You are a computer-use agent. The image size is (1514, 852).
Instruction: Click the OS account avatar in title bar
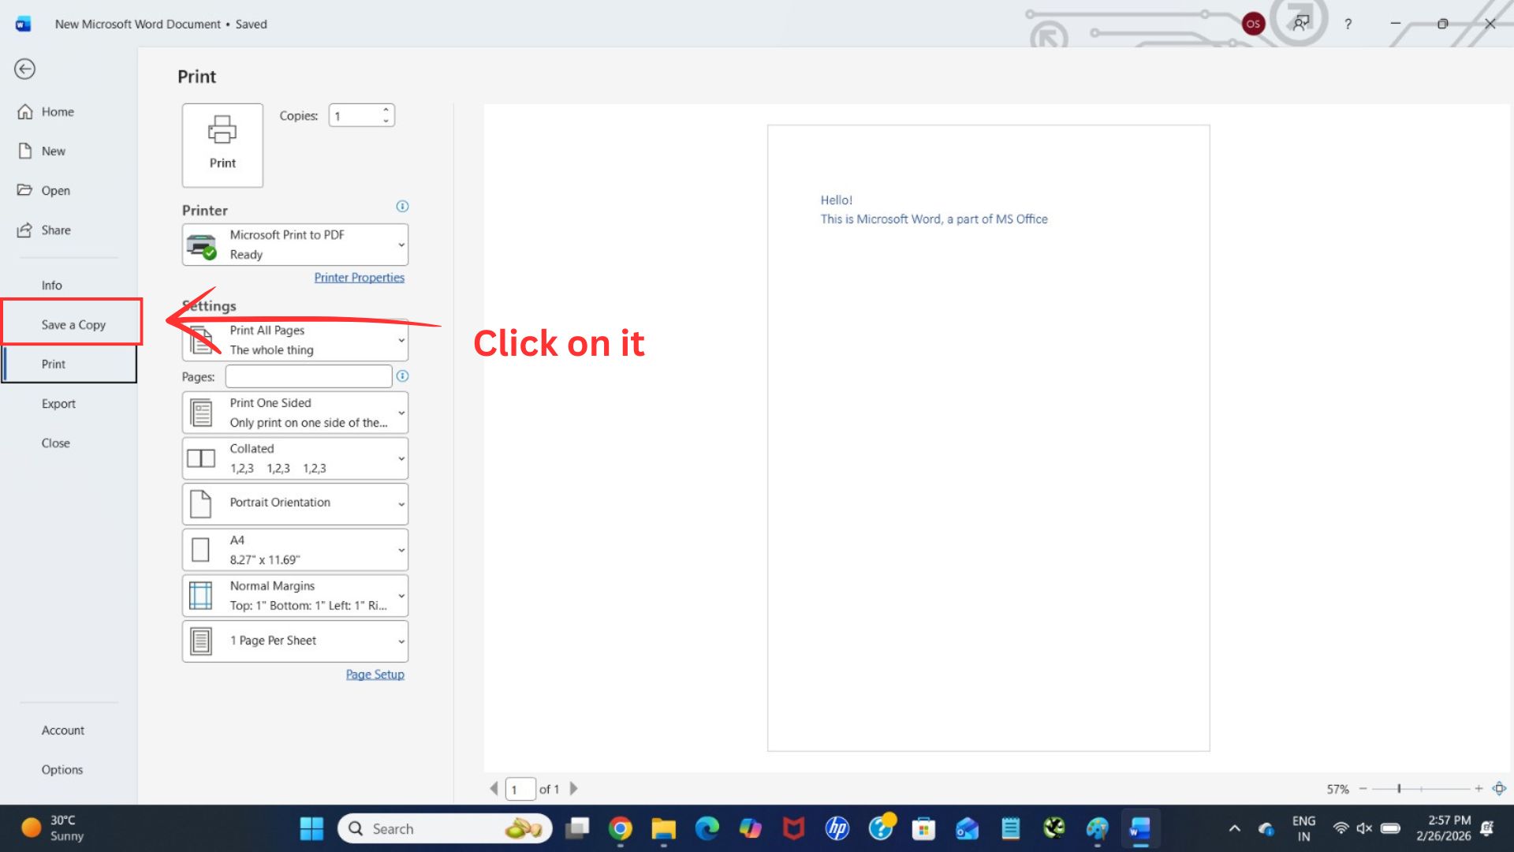[1253, 24]
